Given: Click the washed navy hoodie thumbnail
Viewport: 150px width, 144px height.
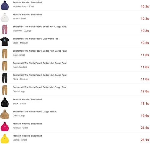Looking at the screenshot, I should (x=5, y=5).
